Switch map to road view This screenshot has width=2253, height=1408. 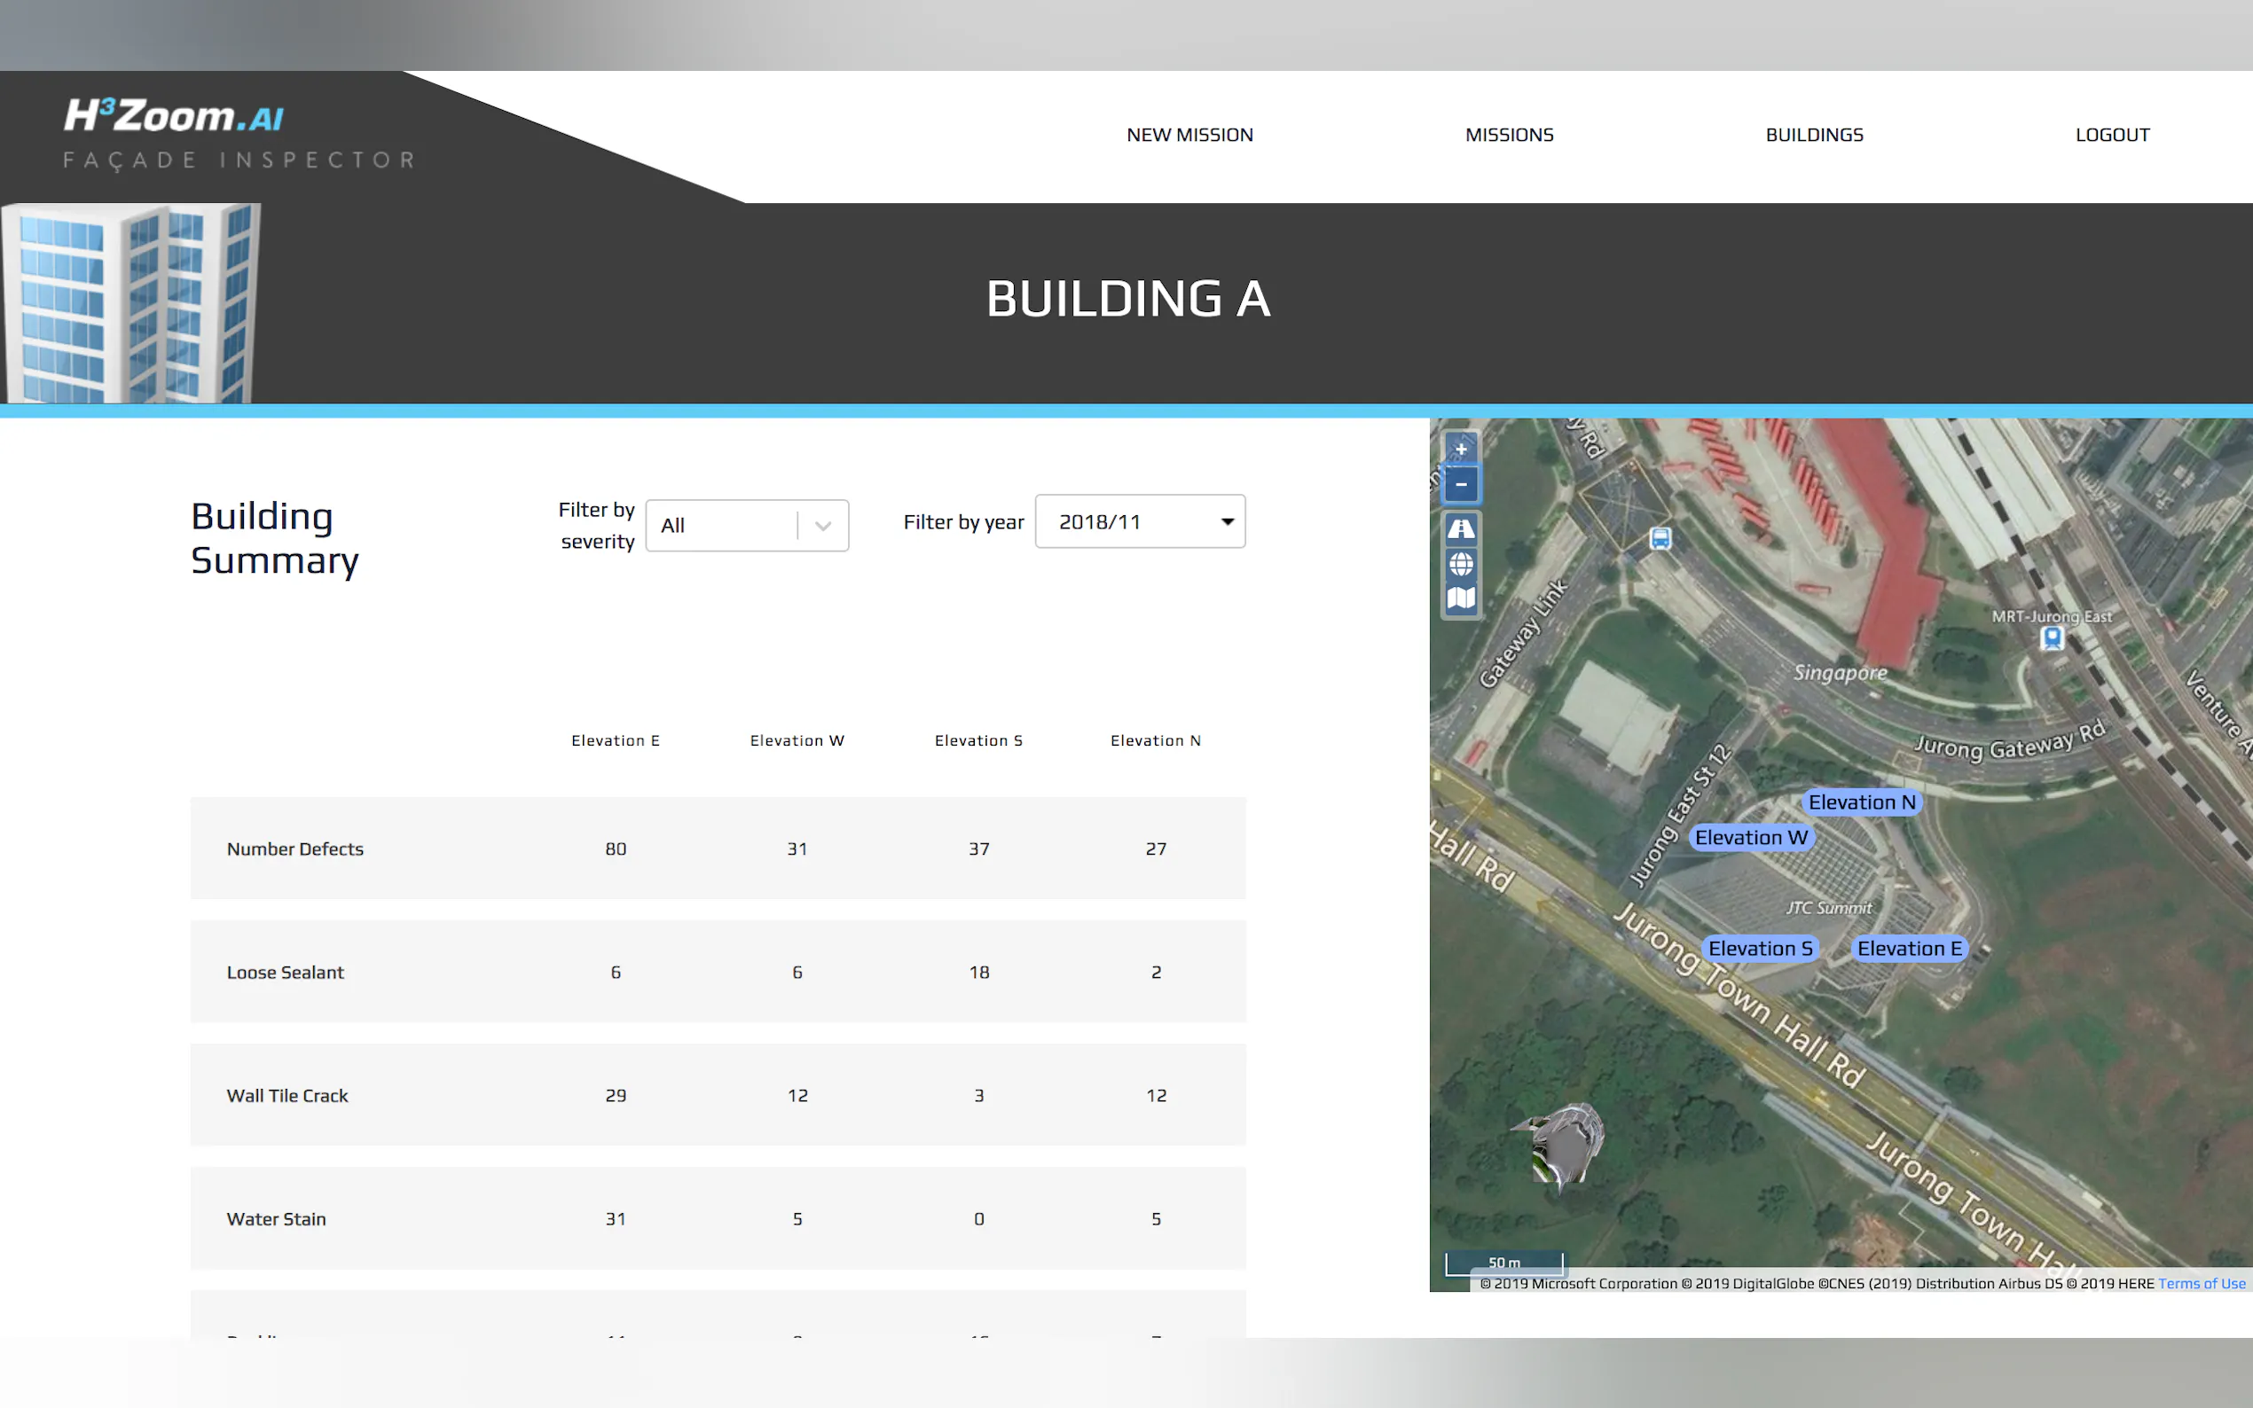tap(1460, 529)
